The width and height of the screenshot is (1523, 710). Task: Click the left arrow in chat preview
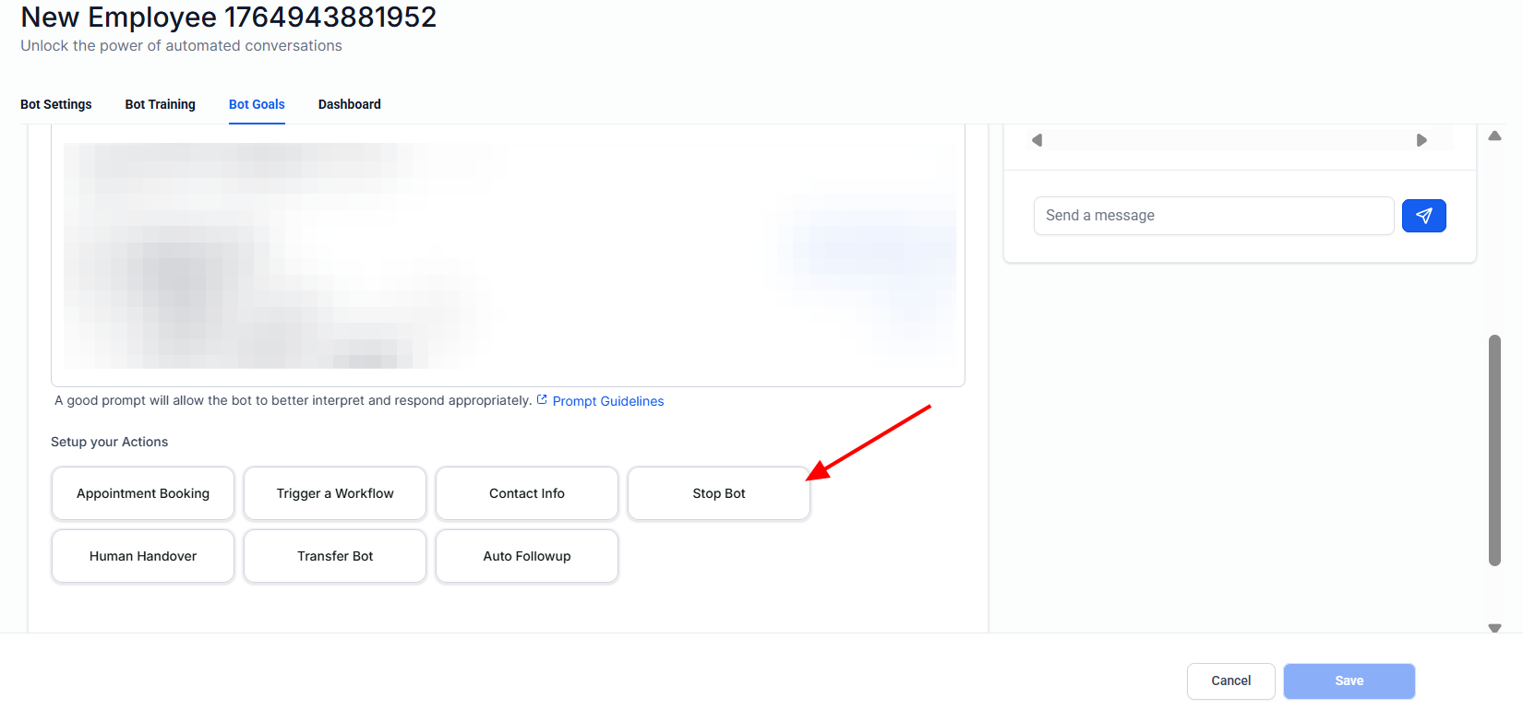tap(1037, 140)
